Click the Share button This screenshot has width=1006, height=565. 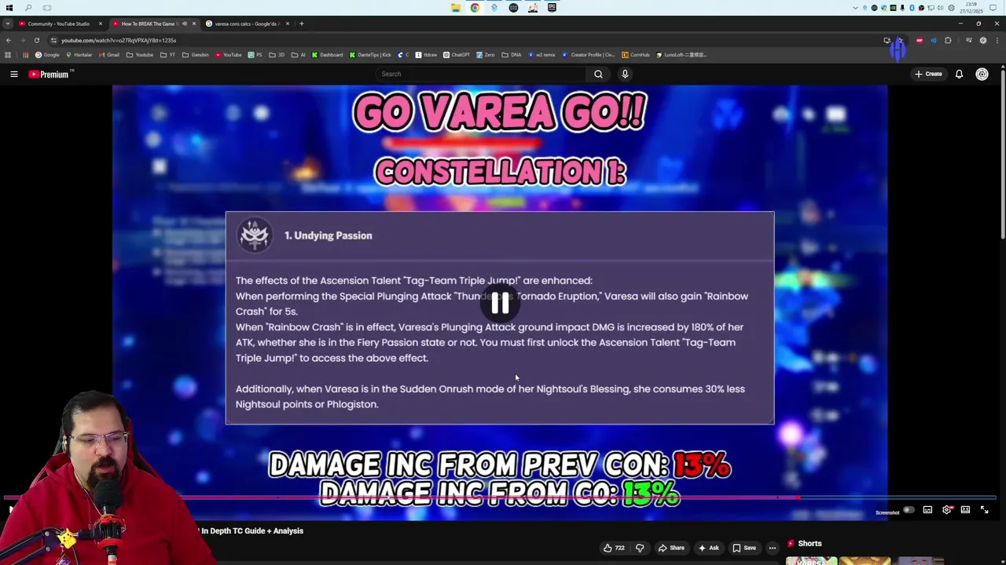coord(671,548)
